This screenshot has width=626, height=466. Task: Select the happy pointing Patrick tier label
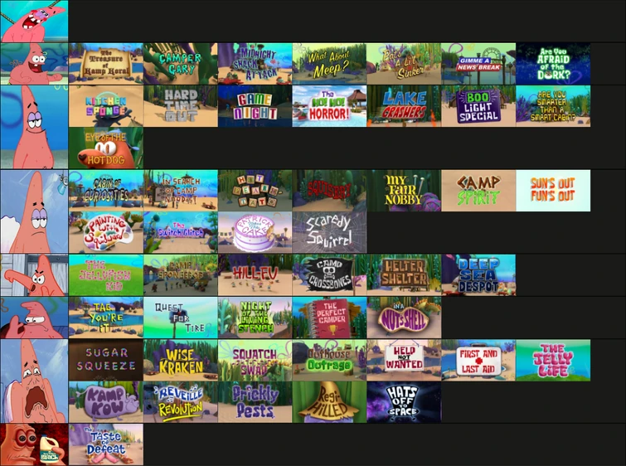(34, 64)
